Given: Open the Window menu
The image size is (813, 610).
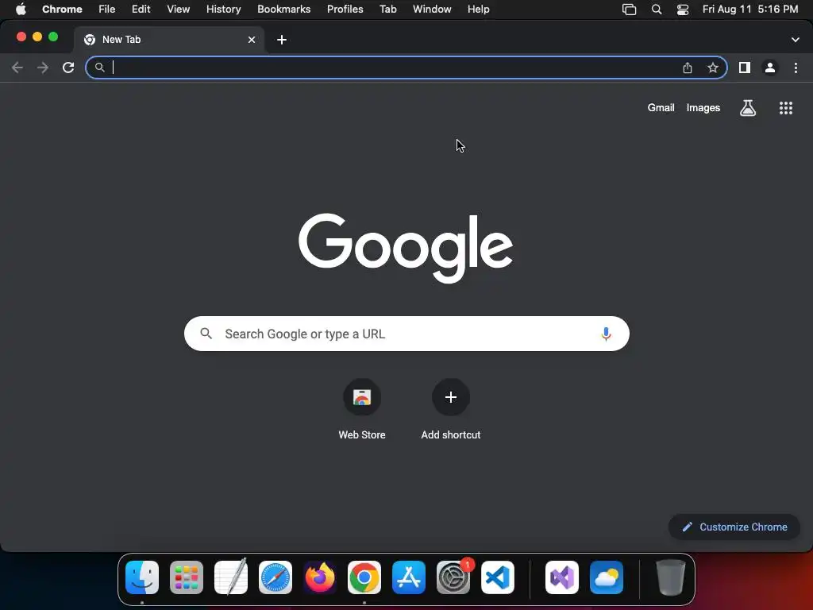Looking at the screenshot, I should (432, 10).
